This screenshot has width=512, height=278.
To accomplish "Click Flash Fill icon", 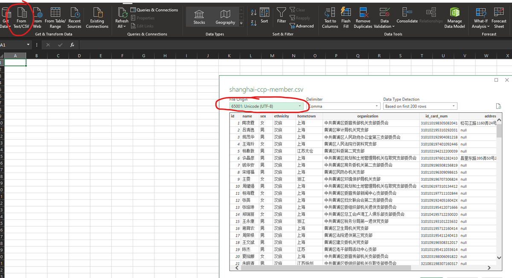I will click(x=346, y=18).
